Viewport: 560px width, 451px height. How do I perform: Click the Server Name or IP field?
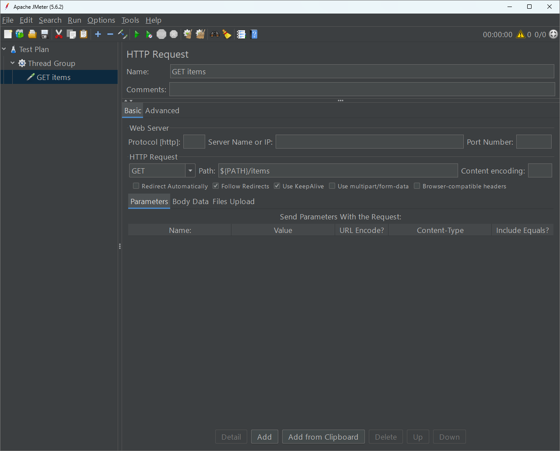click(369, 142)
